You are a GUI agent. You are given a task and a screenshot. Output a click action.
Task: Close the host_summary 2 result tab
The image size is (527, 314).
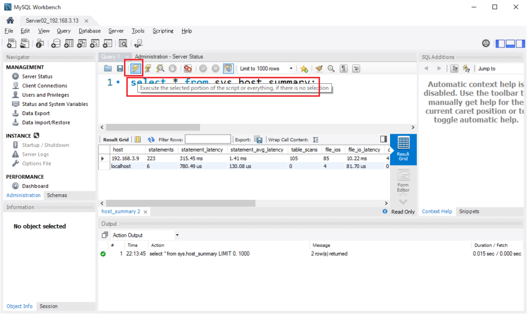pyautogui.click(x=146, y=212)
